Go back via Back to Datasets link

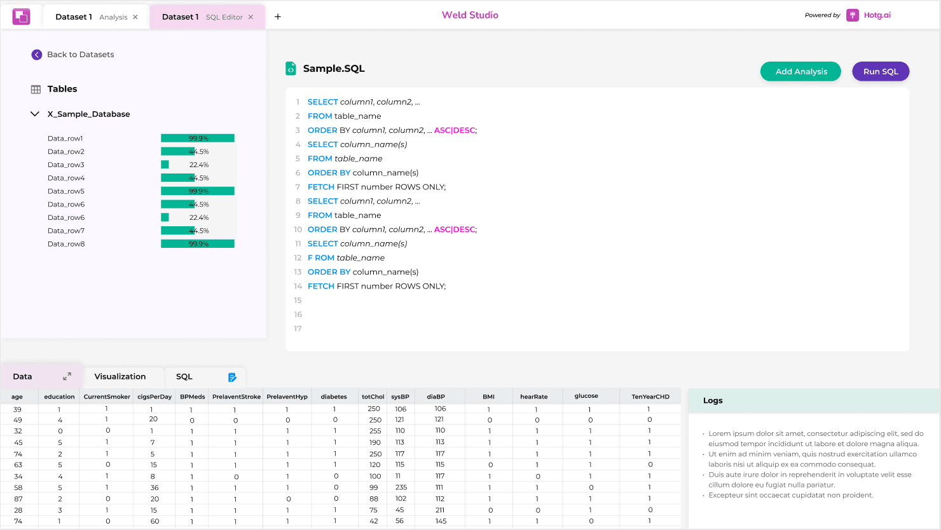pos(81,55)
